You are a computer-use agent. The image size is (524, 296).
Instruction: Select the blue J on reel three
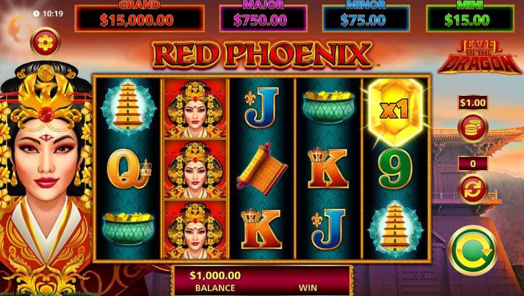click(x=262, y=107)
